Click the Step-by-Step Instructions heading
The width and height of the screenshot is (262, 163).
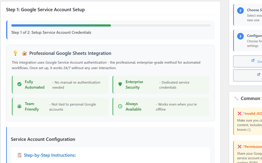[x=50, y=155]
